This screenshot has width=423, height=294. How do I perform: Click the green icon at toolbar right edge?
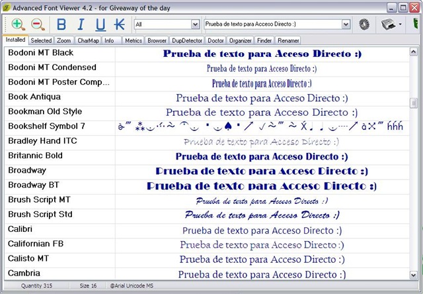pos(416,24)
